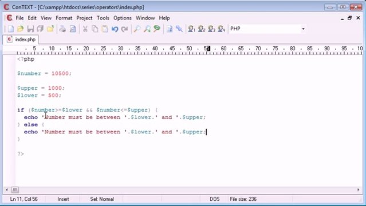Restore the inner document window
The width and height of the screenshot is (366, 206).
click(349, 18)
